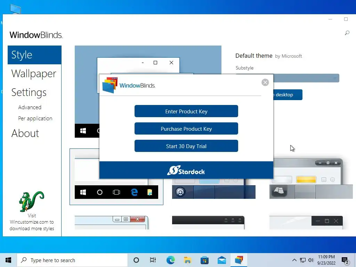356x267 pixels.
Task: Click the Stardock logo in dialog footer
Action: tap(186, 170)
